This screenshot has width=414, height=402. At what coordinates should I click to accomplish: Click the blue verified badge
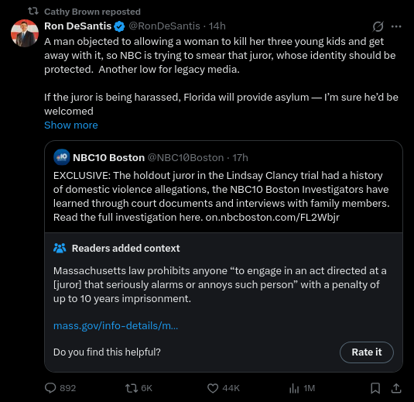(119, 26)
